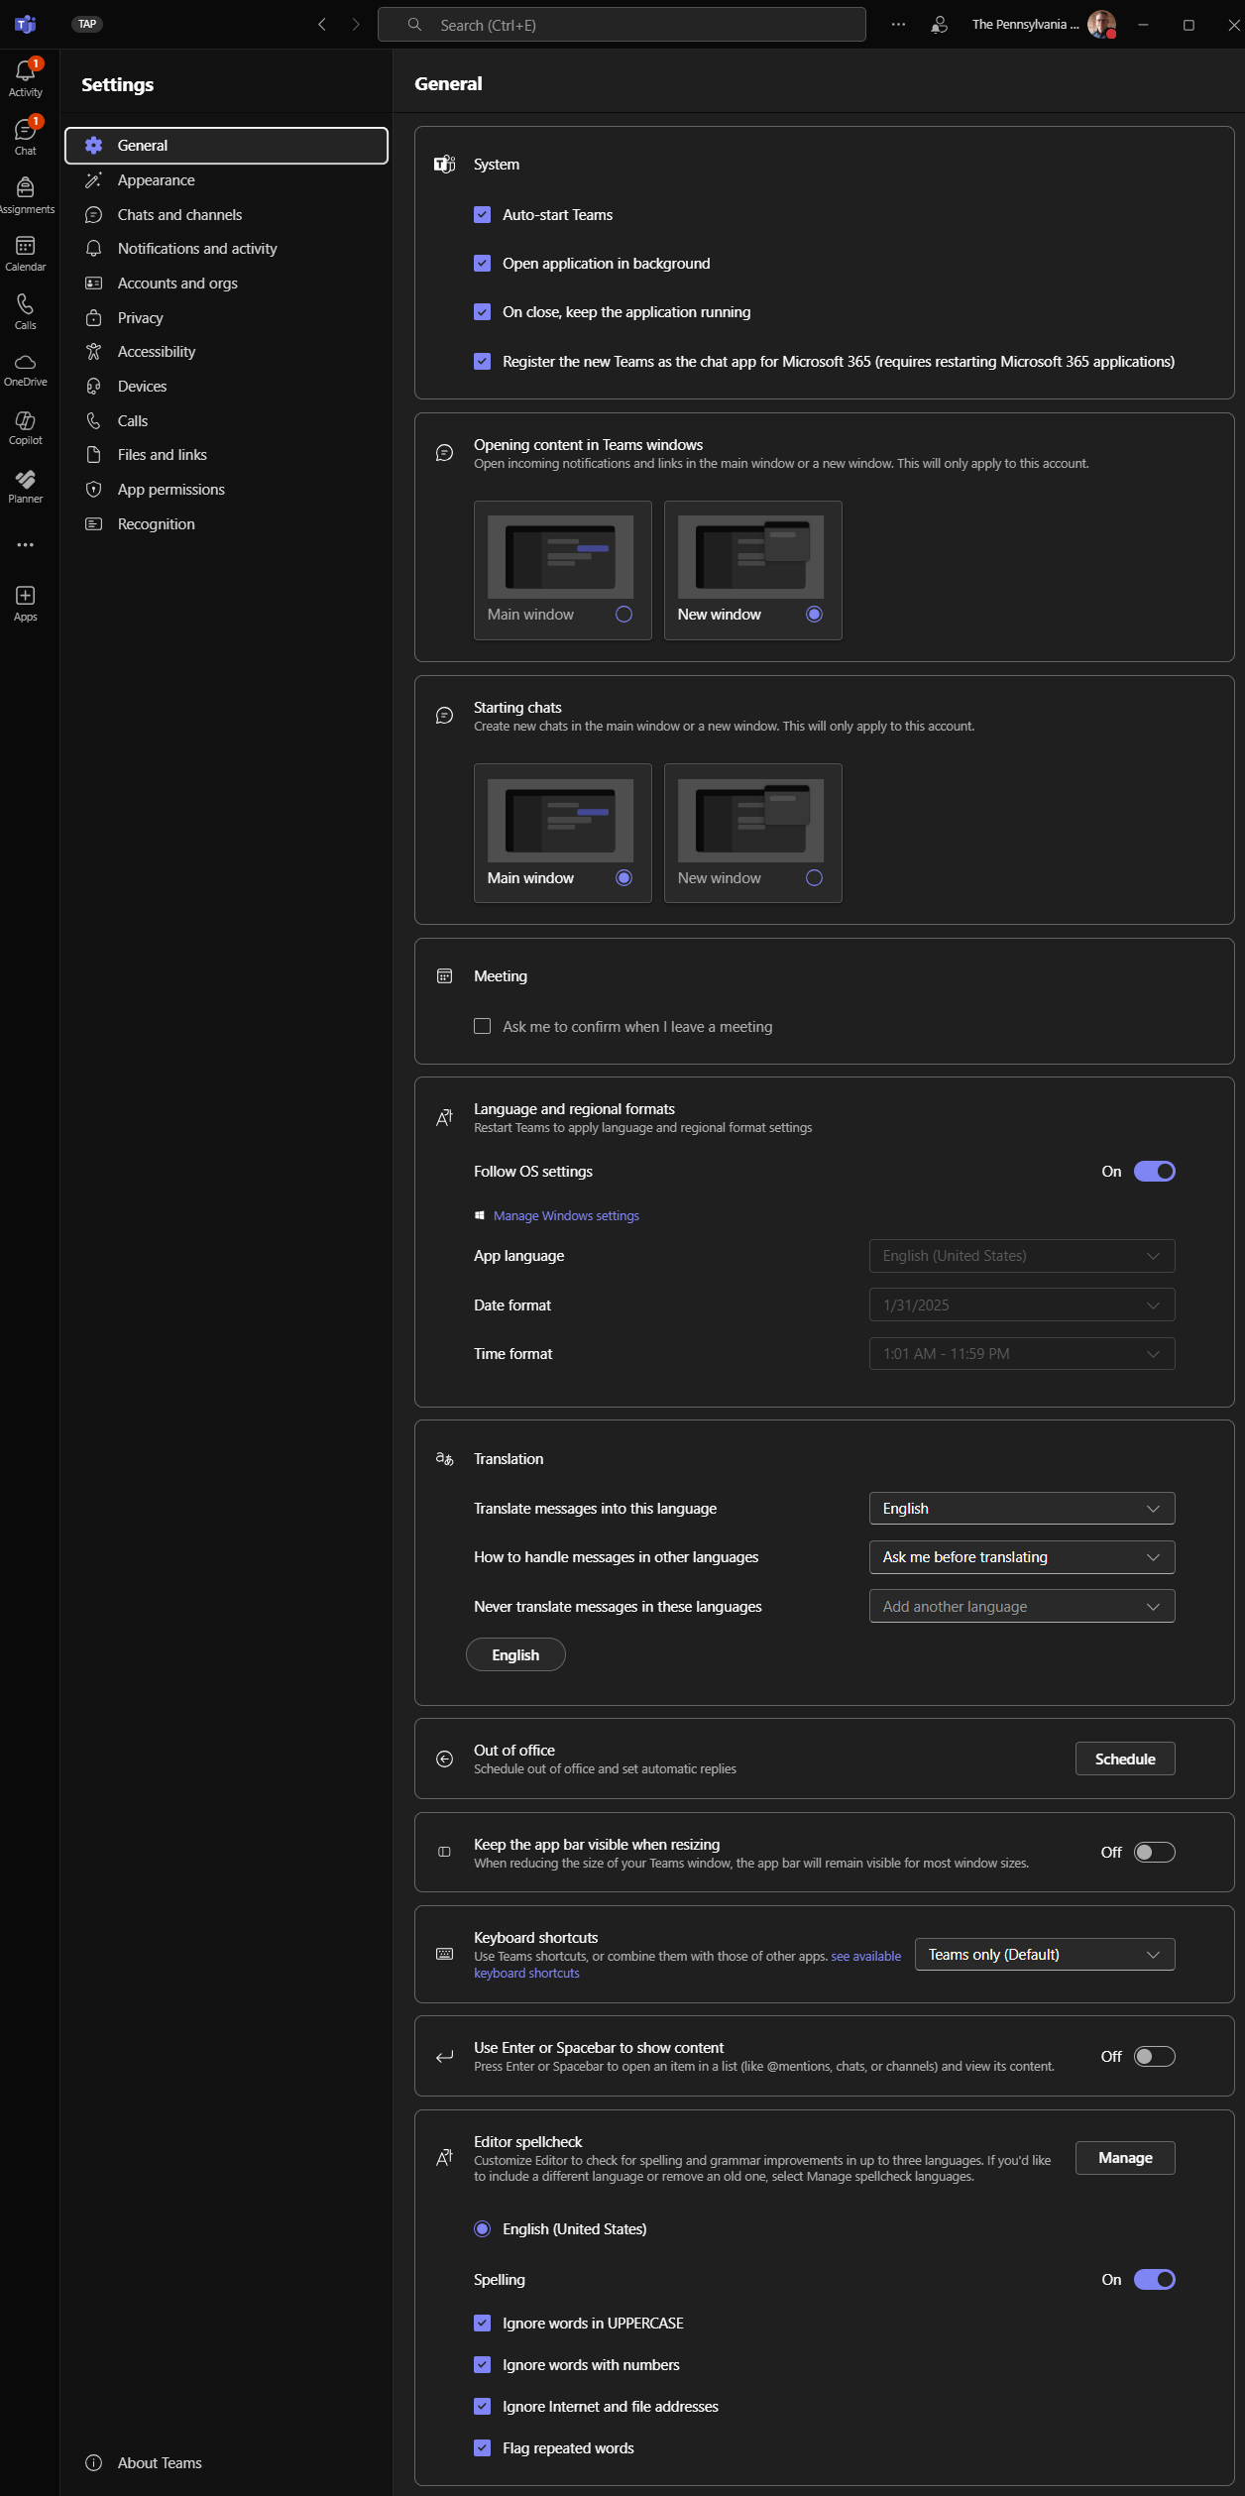Open Appearance settings
Screen dimensions: 1245x2496
(x=226, y=179)
